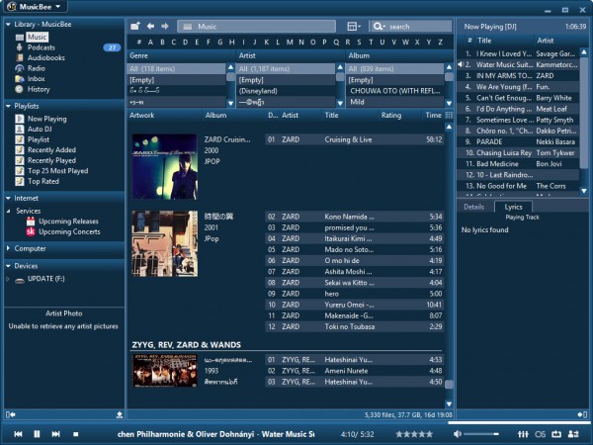Click in the search box
Viewport: 593px width, 445px height.
point(408,26)
